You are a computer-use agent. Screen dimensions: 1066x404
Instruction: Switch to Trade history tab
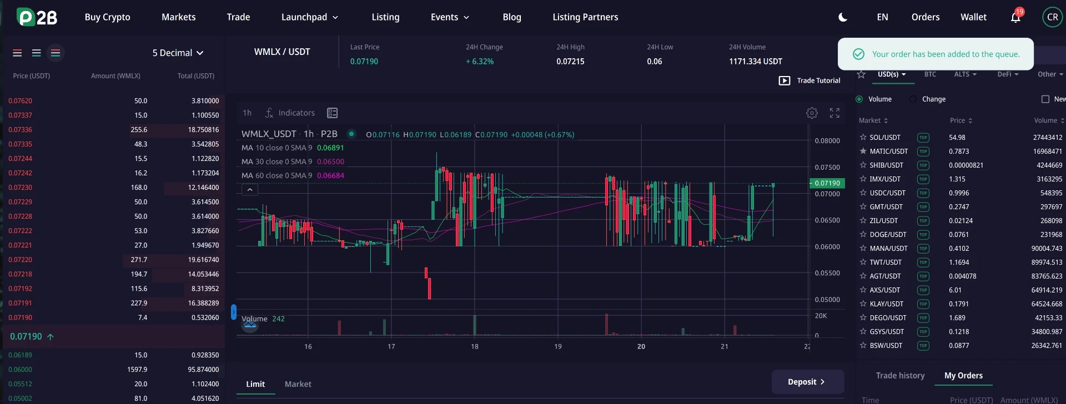pyautogui.click(x=900, y=376)
